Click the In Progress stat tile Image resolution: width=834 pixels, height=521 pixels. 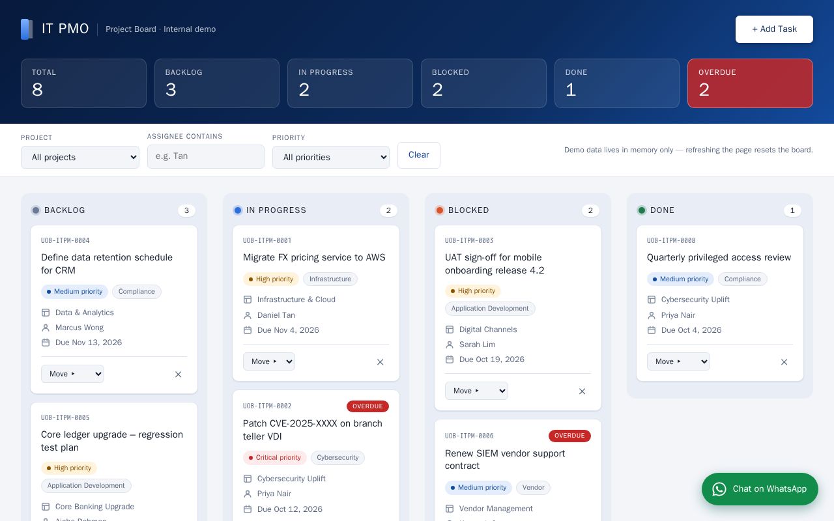coord(350,83)
